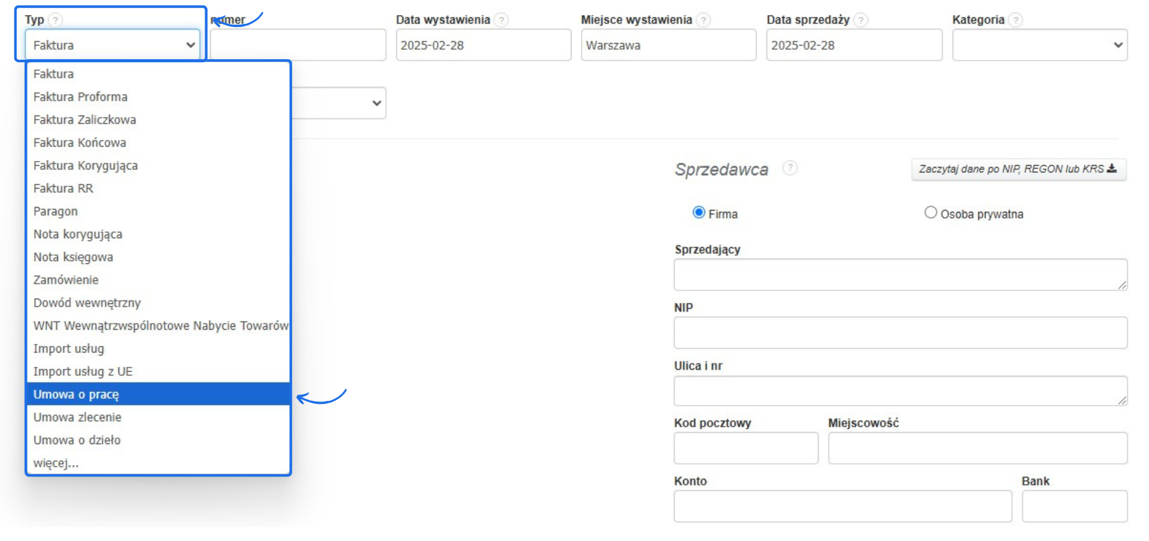Screen dimensions: 1149x541
Task: Click the Sprzedający text field
Action: click(900, 275)
